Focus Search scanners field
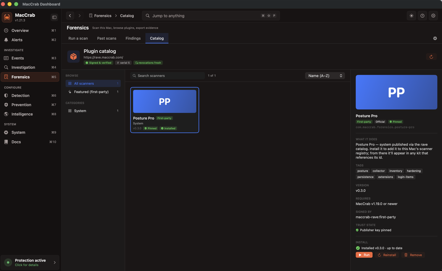This screenshot has height=271, width=442. [167, 76]
